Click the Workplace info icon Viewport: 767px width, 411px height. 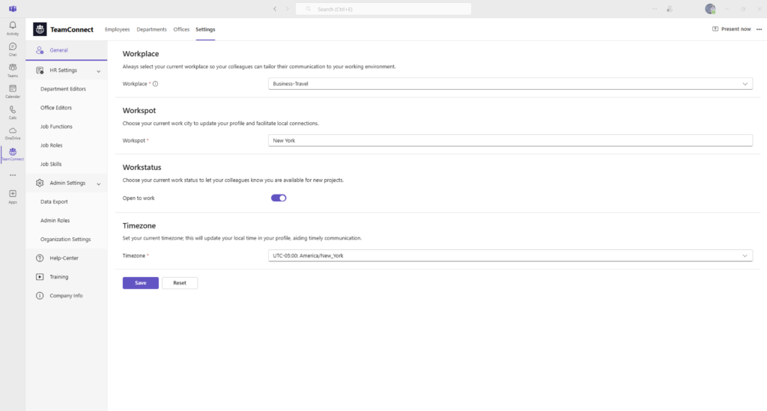click(156, 84)
